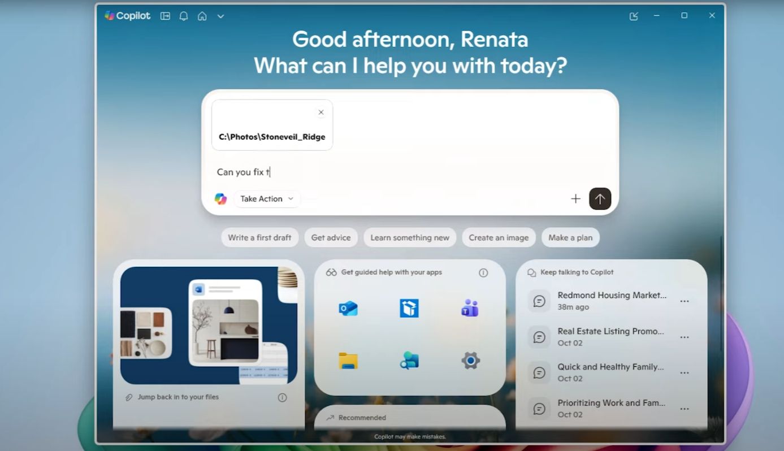Choose the "Write a first draft" suggestion

[x=259, y=237]
